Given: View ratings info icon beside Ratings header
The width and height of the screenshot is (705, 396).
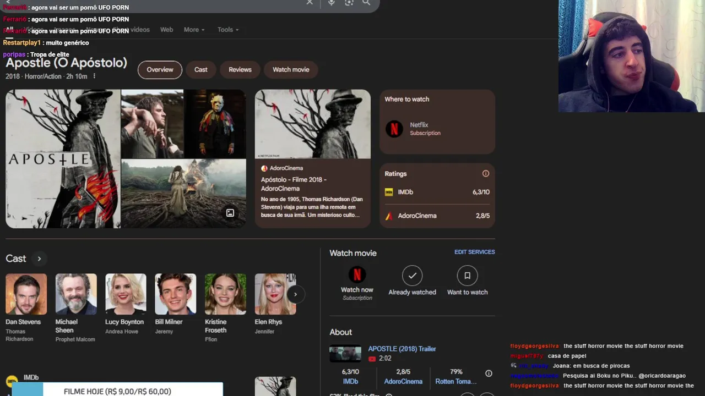Looking at the screenshot, I should 486,173.
